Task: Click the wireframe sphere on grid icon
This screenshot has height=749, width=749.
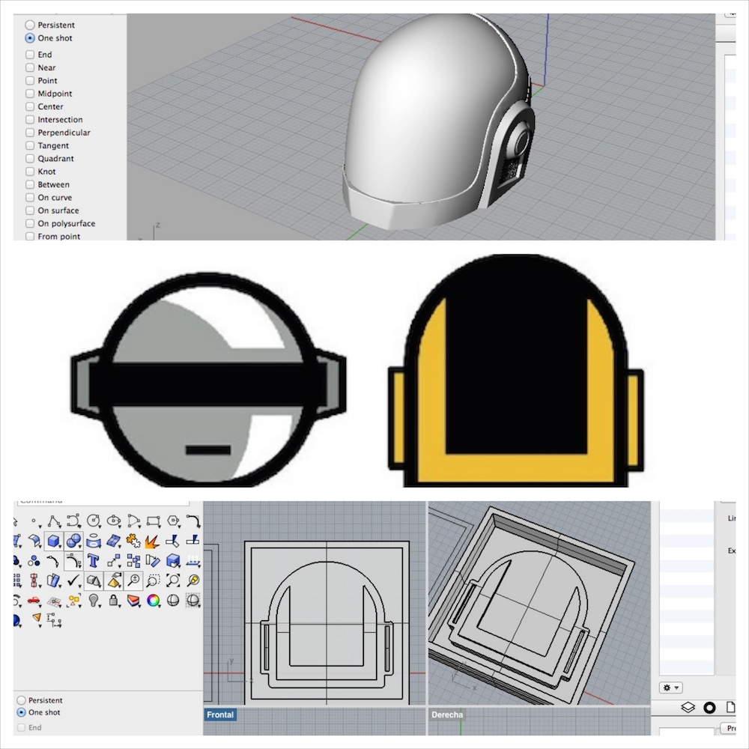Action: [193, 601]
